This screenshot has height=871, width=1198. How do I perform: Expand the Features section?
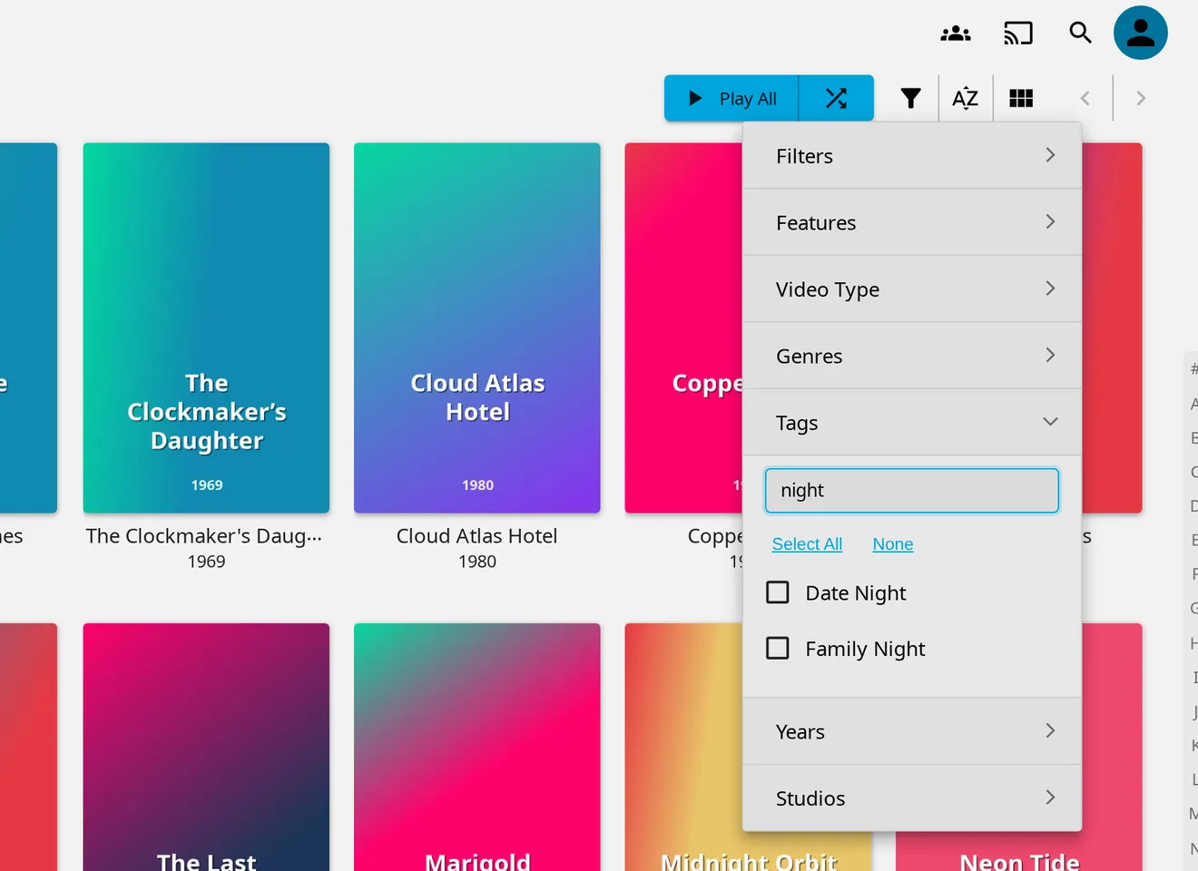tap(912, 222)
